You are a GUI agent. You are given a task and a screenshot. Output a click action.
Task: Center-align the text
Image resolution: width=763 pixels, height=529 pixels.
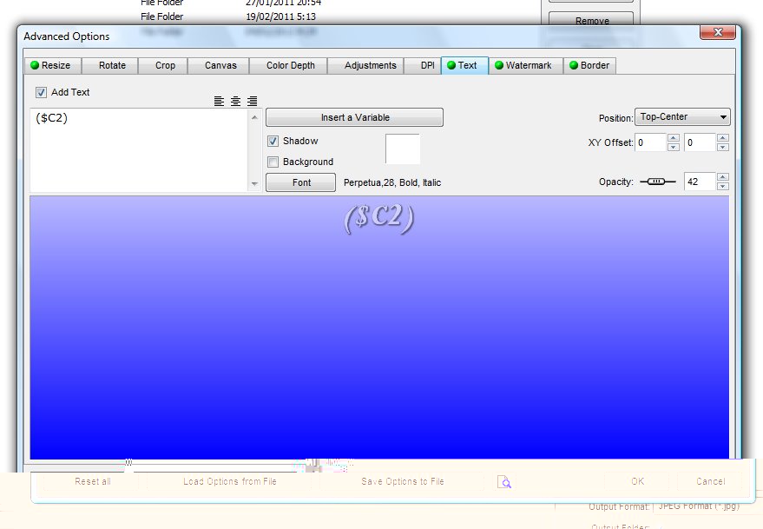(x=235, y=102)
